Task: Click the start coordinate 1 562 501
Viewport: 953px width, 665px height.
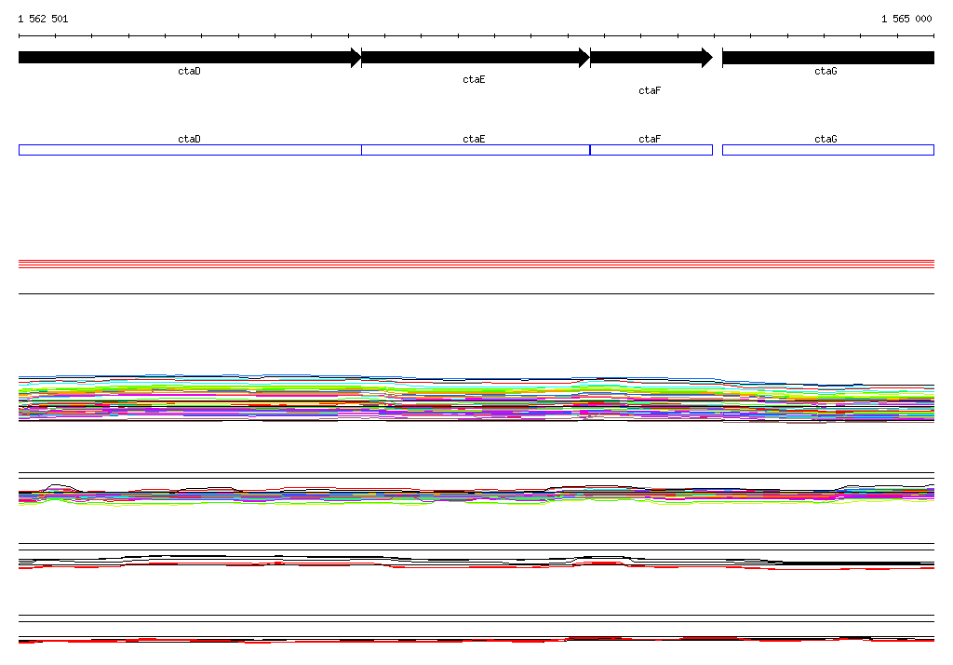Action: pyautogui.click(x=43, y=19)
